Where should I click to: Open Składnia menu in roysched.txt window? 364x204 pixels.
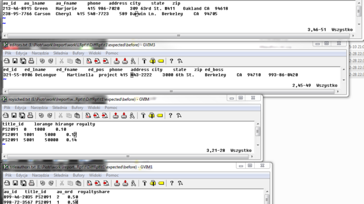60,108
